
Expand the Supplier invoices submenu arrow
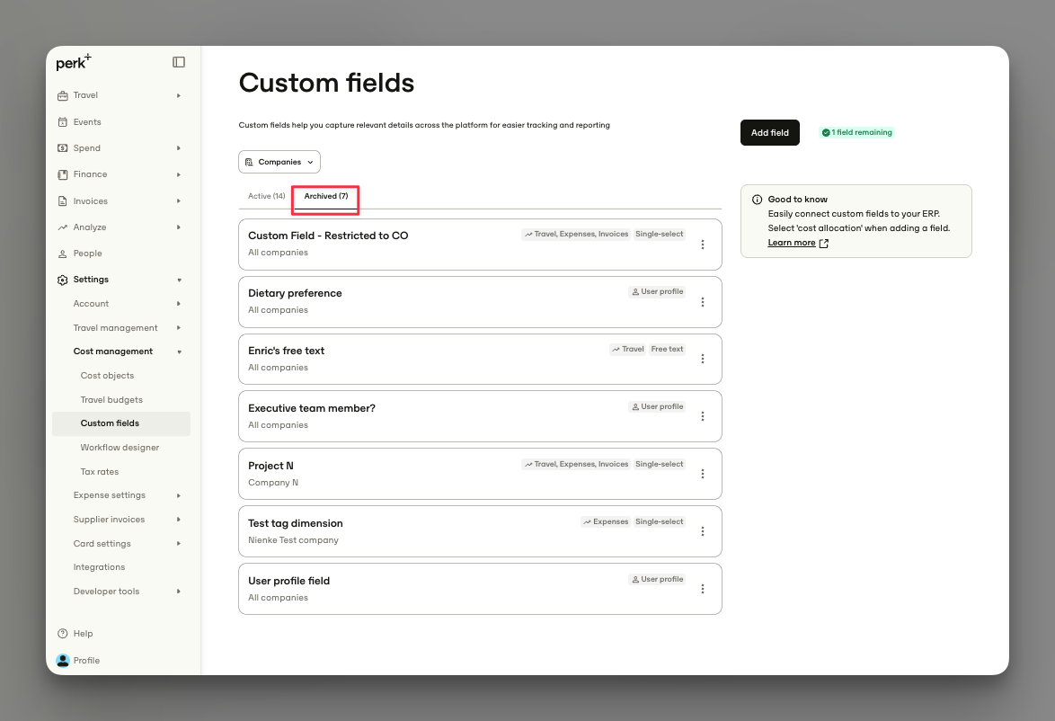[x=178, y=520]
